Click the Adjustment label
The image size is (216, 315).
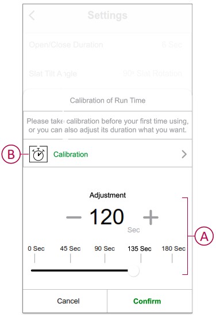[107, 195]
